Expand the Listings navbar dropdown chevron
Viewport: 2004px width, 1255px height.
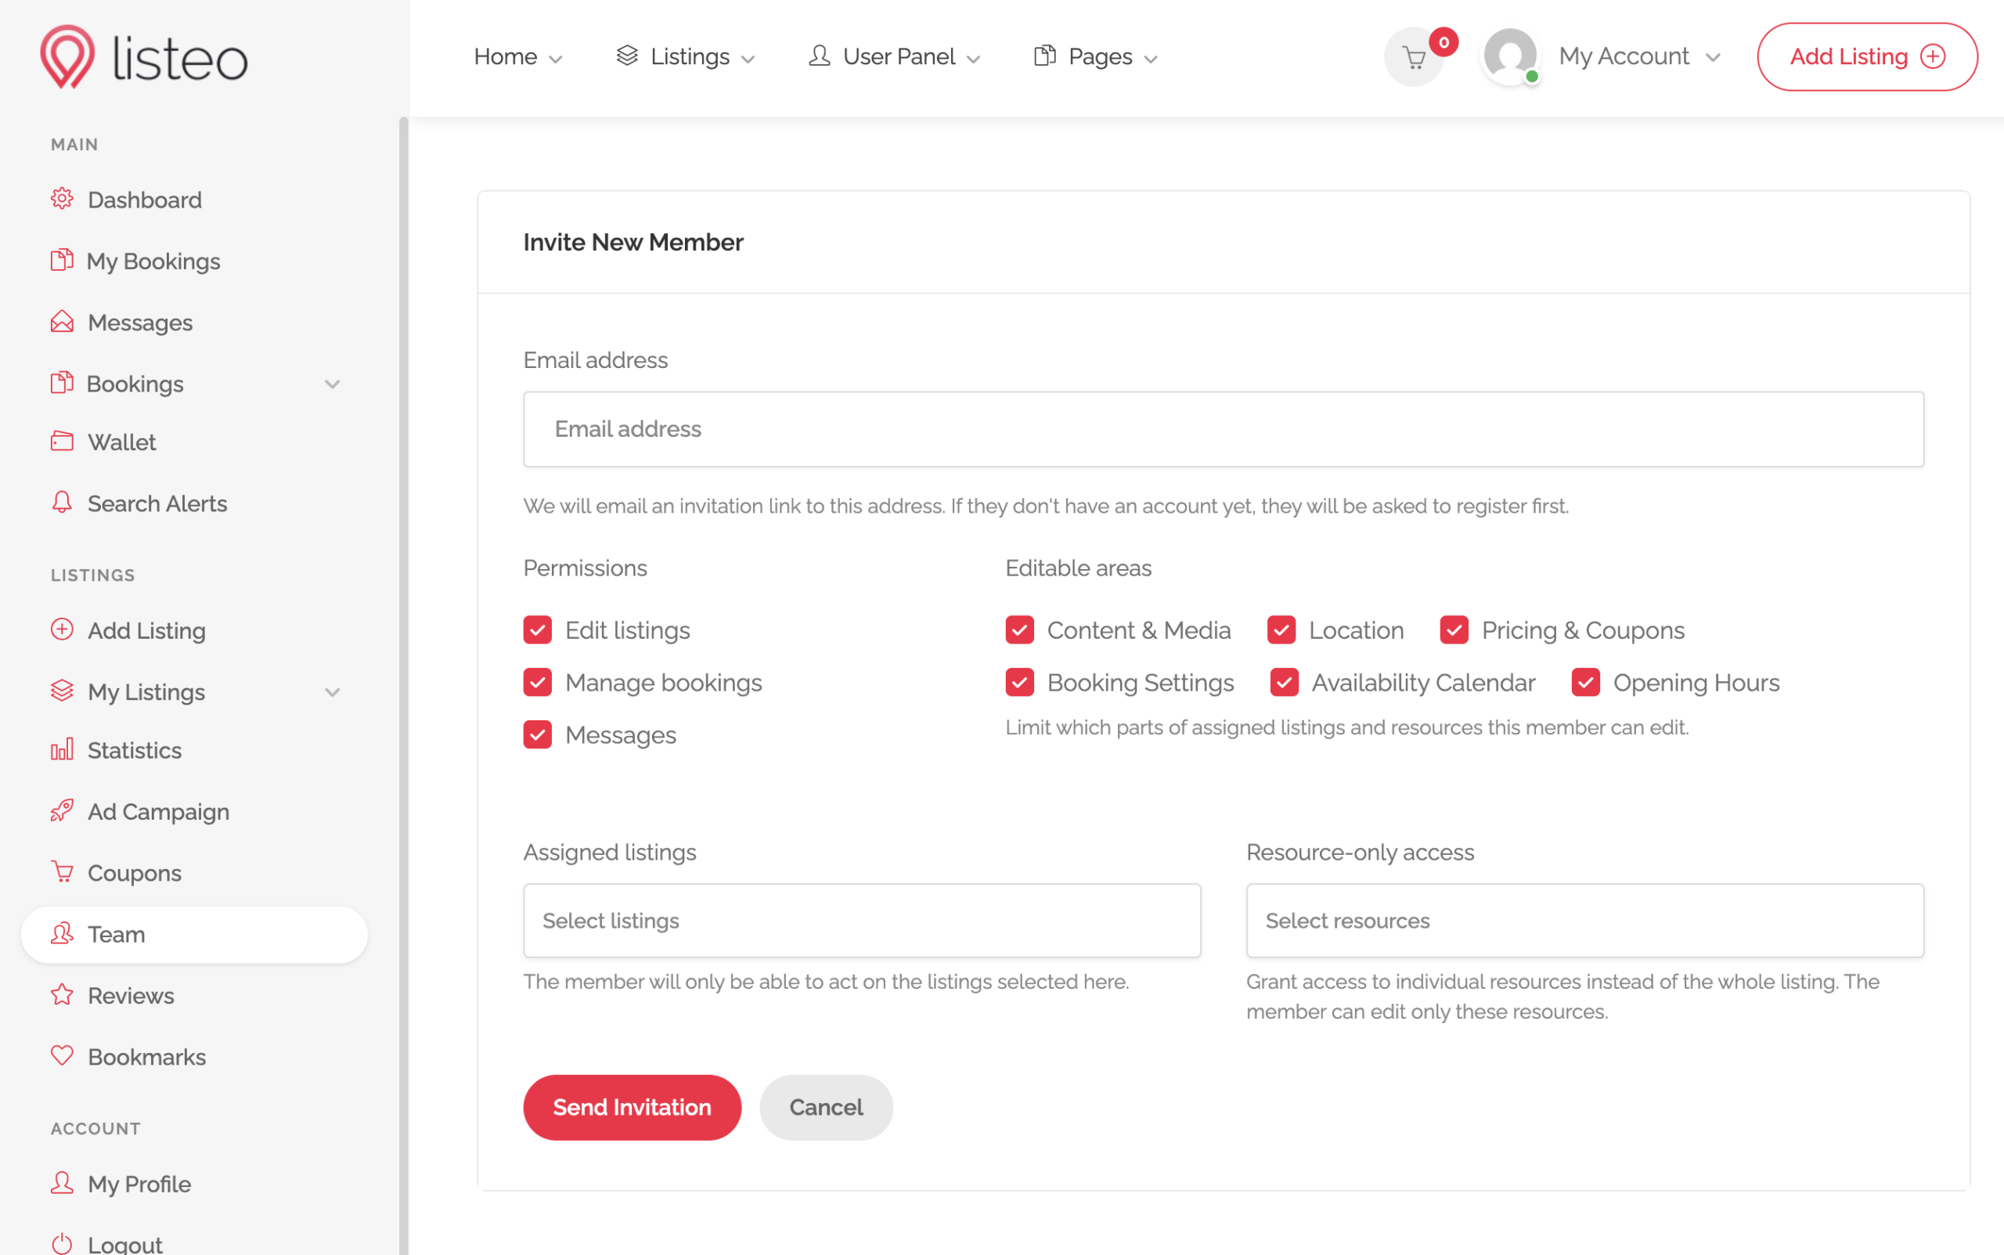[748, 59]
